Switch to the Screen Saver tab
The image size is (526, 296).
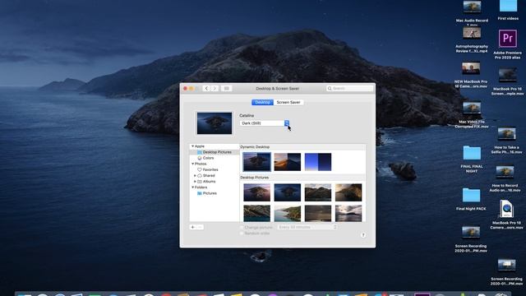[x=288, y=102]
